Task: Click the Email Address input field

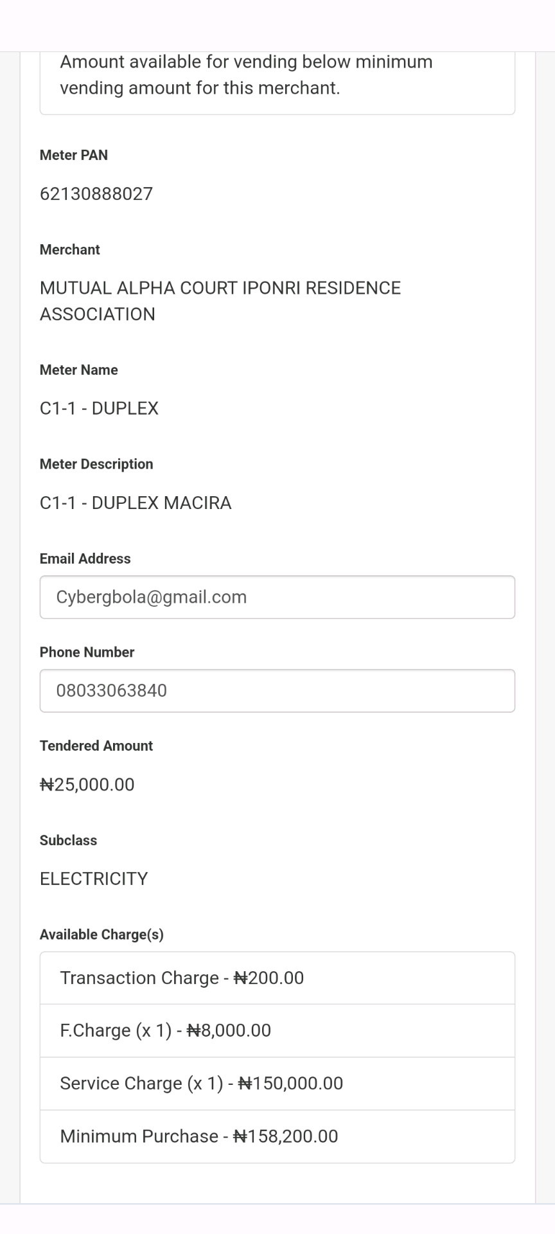Action: (x=277, y=597)
